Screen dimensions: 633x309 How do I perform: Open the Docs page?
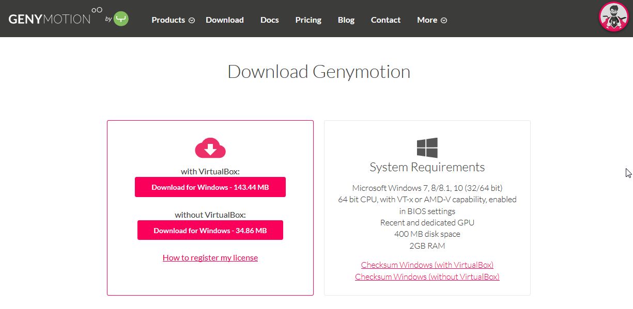click(269, 20)
